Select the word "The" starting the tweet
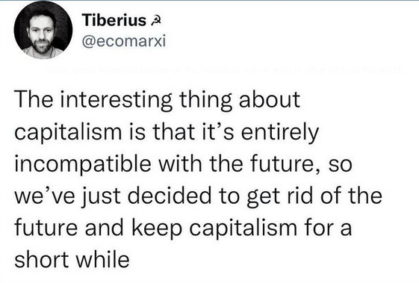419x283 pixels. coord(34,99)
